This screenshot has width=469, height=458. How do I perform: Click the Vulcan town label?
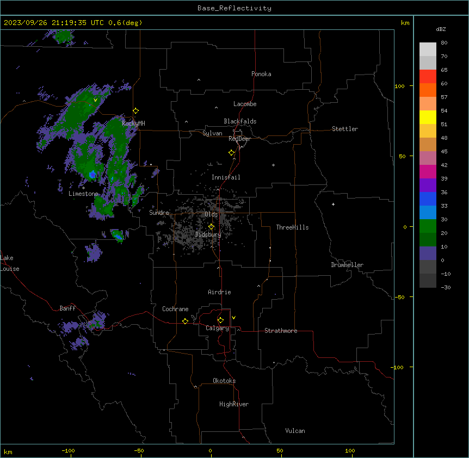click(295, 431)
